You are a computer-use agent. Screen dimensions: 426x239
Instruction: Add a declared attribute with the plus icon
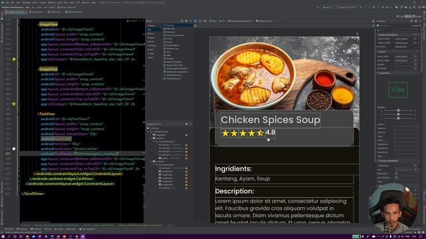tap(414, 35)
